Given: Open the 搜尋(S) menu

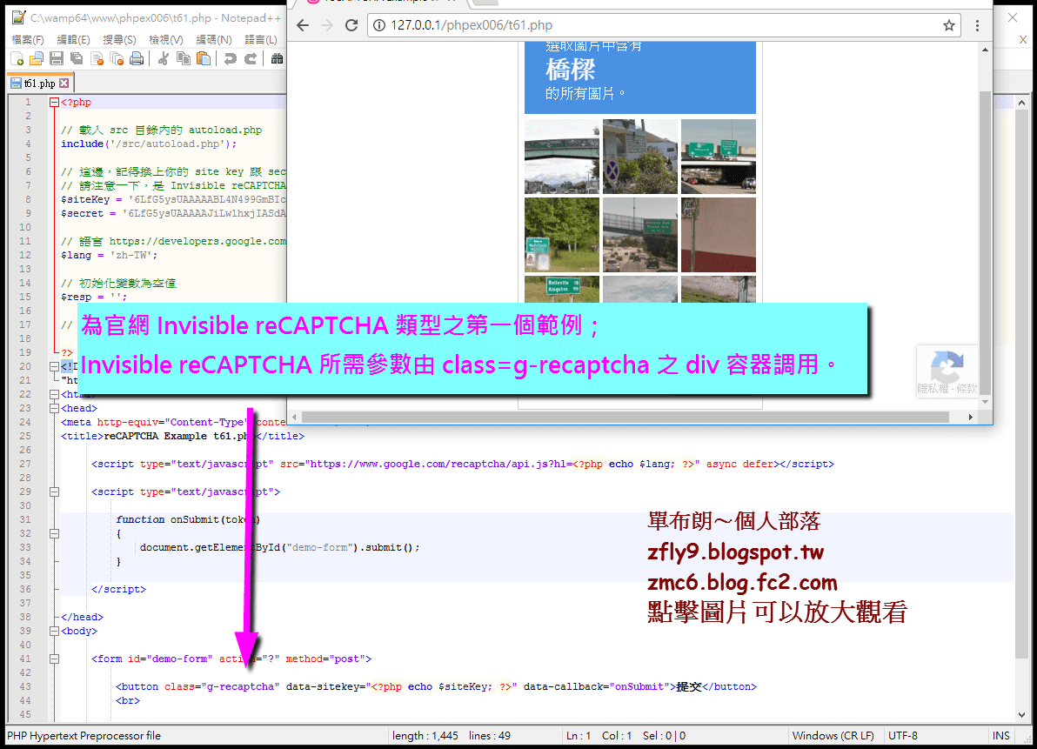Looking at the screenshot, I should [119, 40].
